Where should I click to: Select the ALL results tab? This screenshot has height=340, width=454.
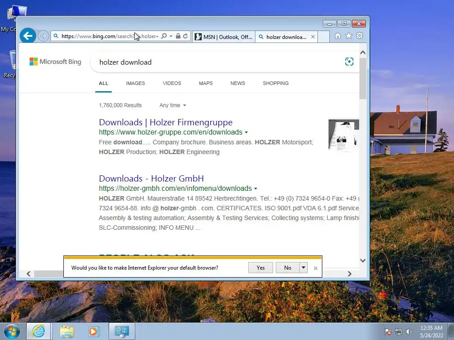pos(103,83)
